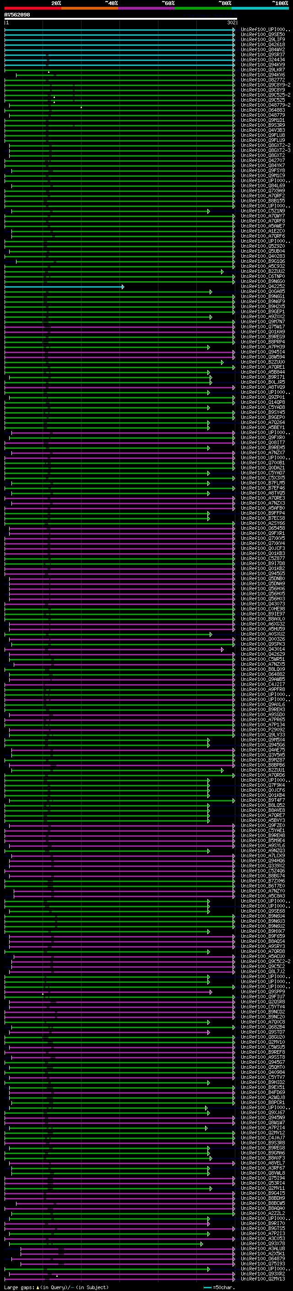
Task: Click the red 20% identity legend segment
Action: pos(33,8)
